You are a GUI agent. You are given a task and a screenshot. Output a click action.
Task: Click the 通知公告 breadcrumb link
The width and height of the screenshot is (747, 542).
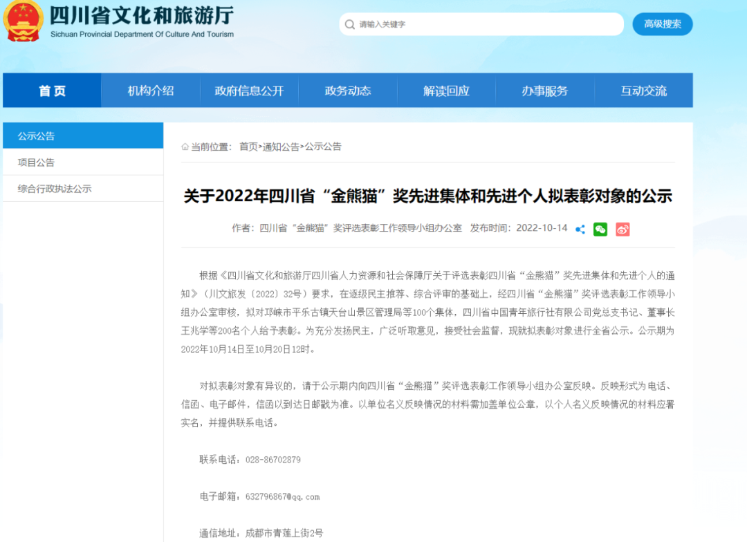[281, 147]
